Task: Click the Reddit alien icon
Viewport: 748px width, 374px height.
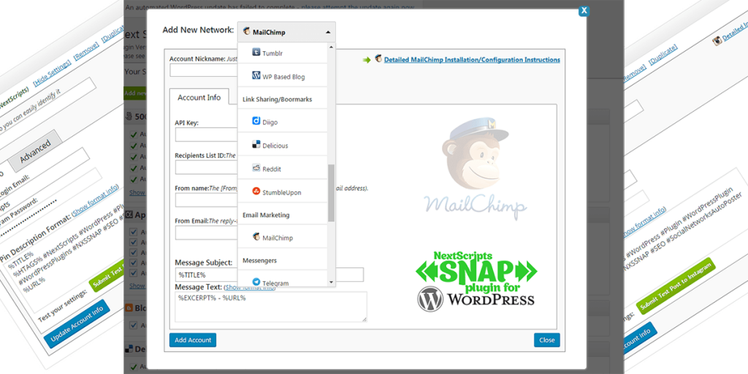Action: 256,168
